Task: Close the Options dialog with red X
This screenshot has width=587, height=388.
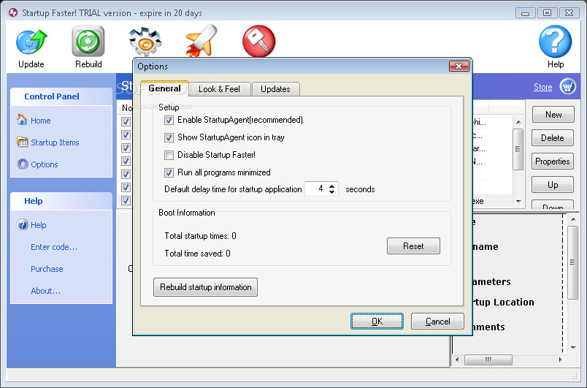Action: coord(459,66)
